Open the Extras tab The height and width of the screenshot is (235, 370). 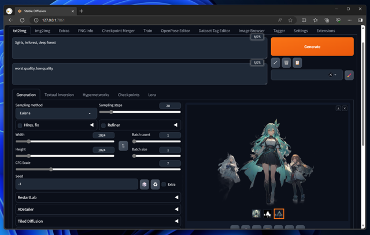[x=64, y=31]
